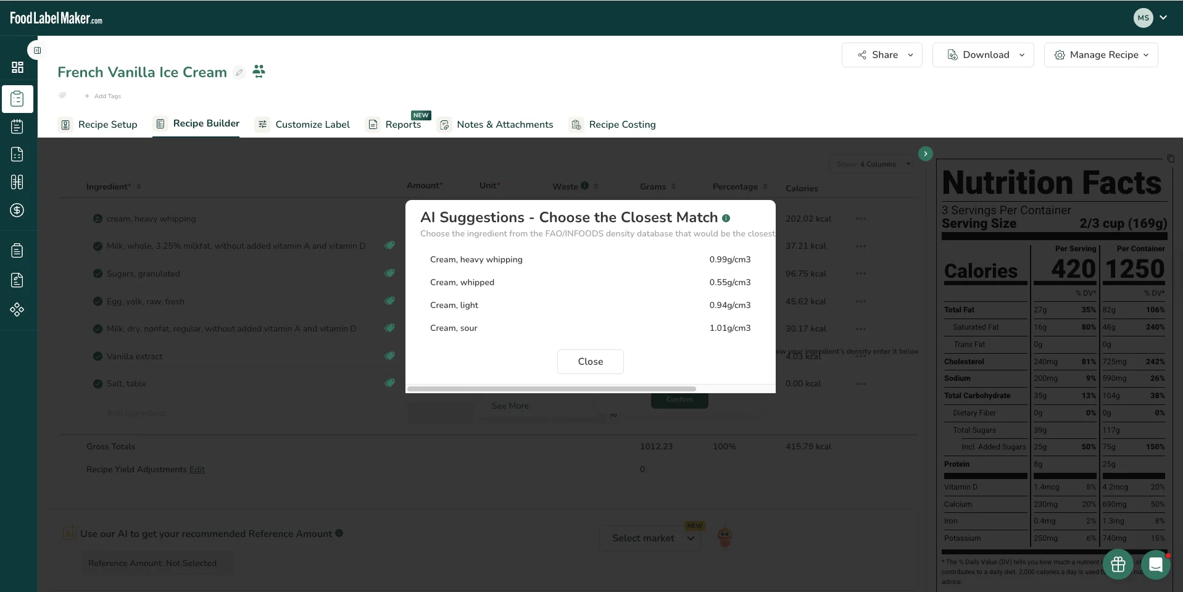Close the AI Suggestions dialog
This screenshot has width=1183, height=592.
click(591, 362)
